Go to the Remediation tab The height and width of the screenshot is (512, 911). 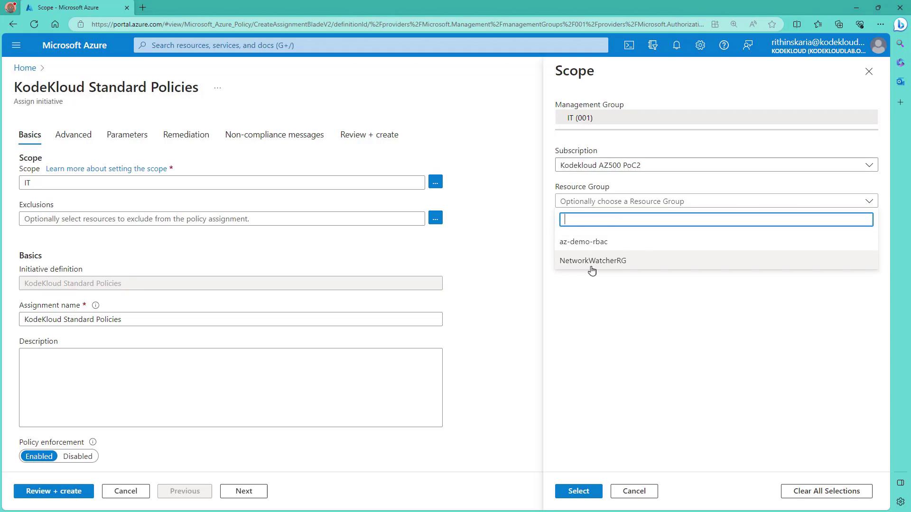[186, 135]
